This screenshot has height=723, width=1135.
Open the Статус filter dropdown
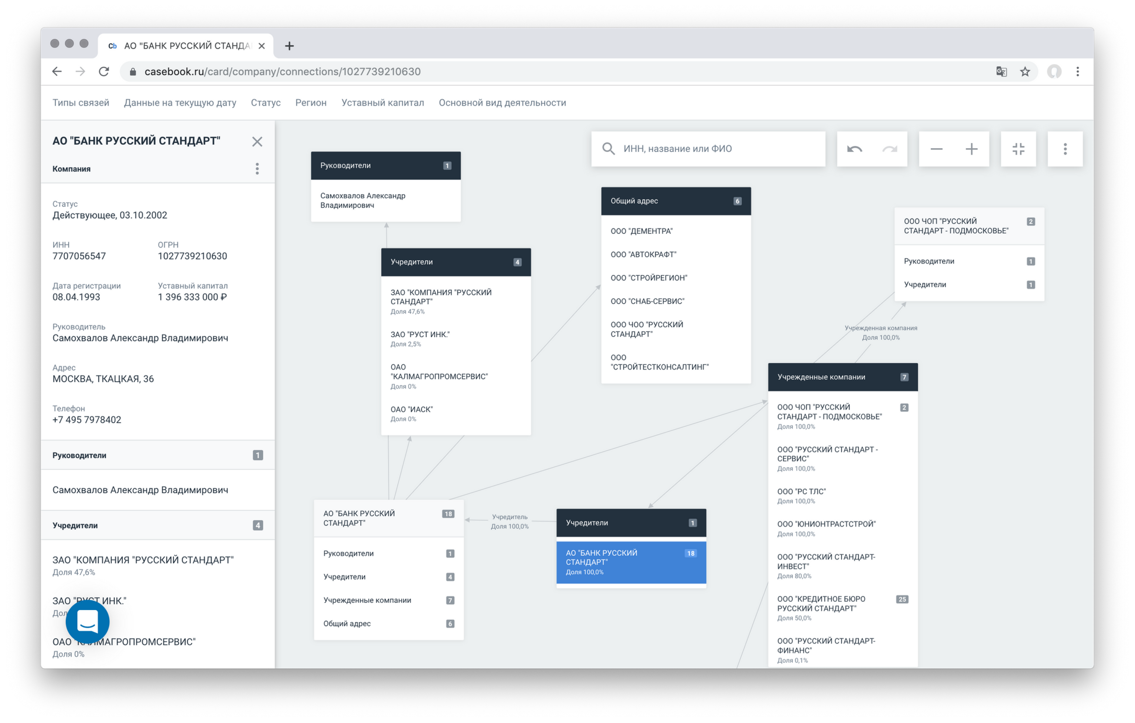click(x=265, y=103)
